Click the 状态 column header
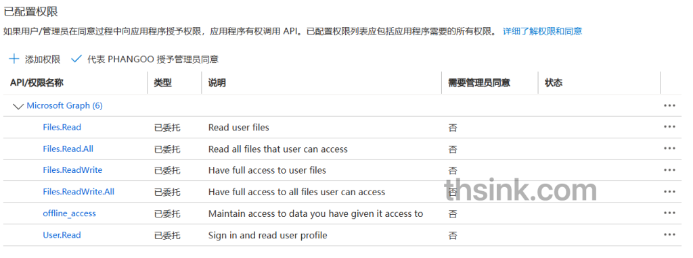Screen dimensions: 693x258 point(554,83)
